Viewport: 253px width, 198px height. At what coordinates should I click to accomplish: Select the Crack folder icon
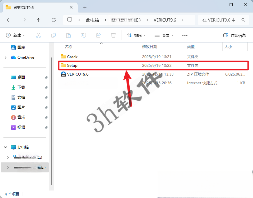point(63,57)
